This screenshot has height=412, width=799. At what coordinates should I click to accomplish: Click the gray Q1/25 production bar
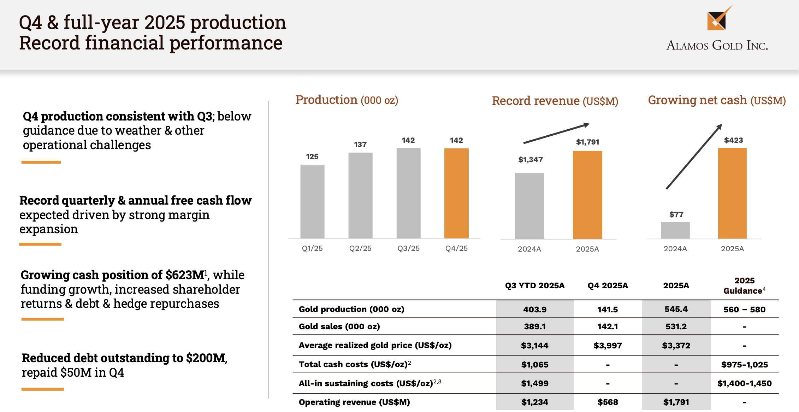click(x=312, y=201)
